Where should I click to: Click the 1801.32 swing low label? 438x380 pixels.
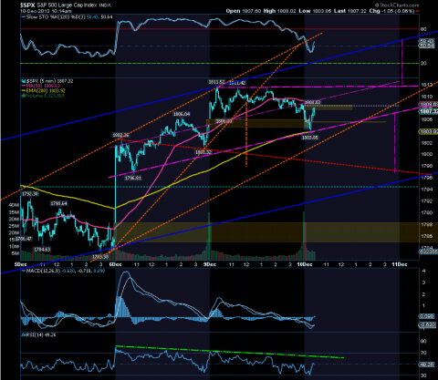(x=203, y=152)
